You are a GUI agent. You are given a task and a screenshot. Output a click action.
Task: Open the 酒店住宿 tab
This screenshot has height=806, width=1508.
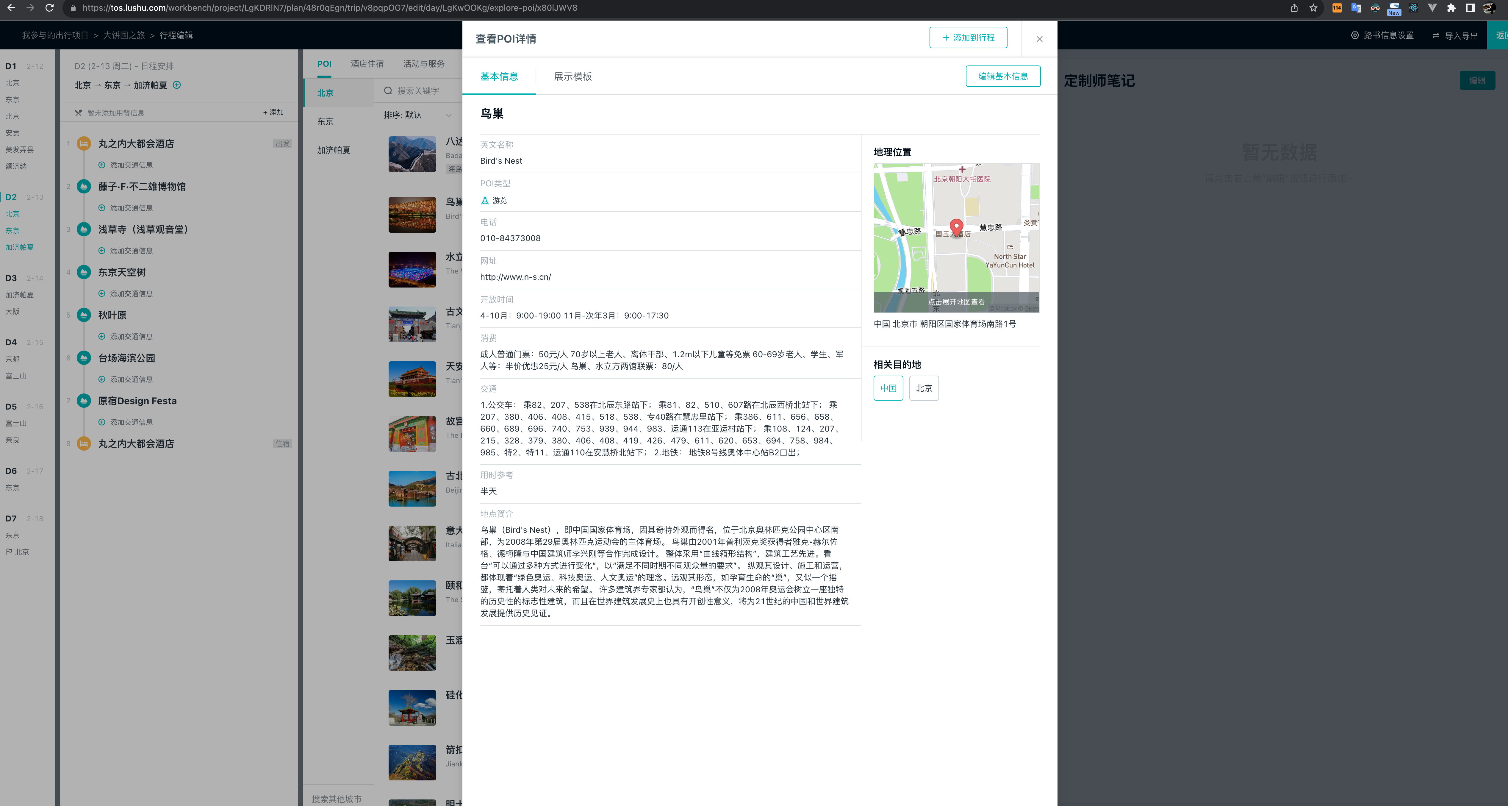click(x=367, y=64)
